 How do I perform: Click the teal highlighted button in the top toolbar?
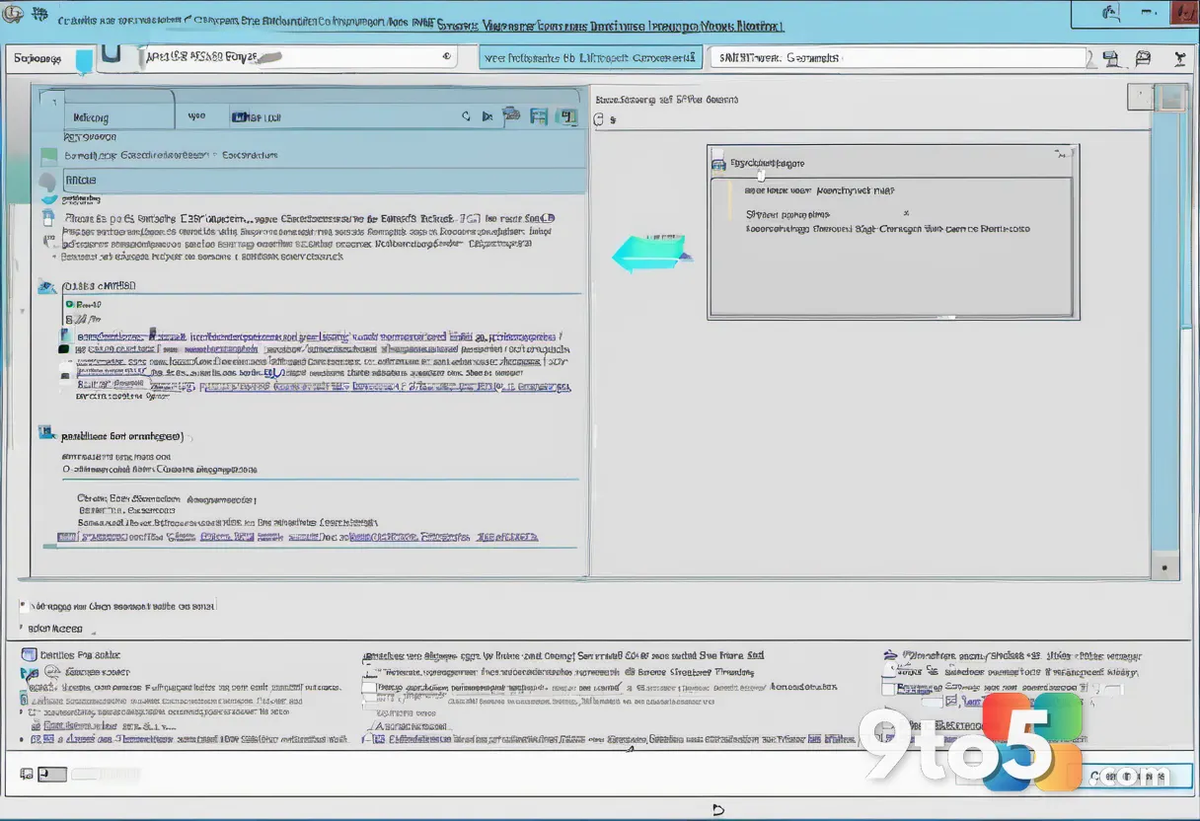[x=591, y=58]
